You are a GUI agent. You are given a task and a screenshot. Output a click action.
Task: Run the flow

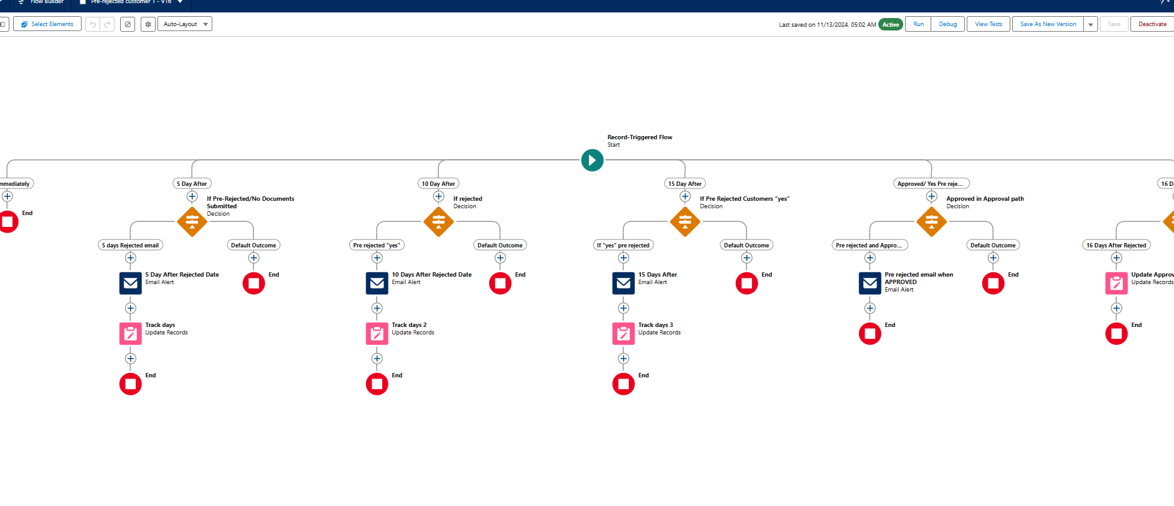tap(918, 24)
